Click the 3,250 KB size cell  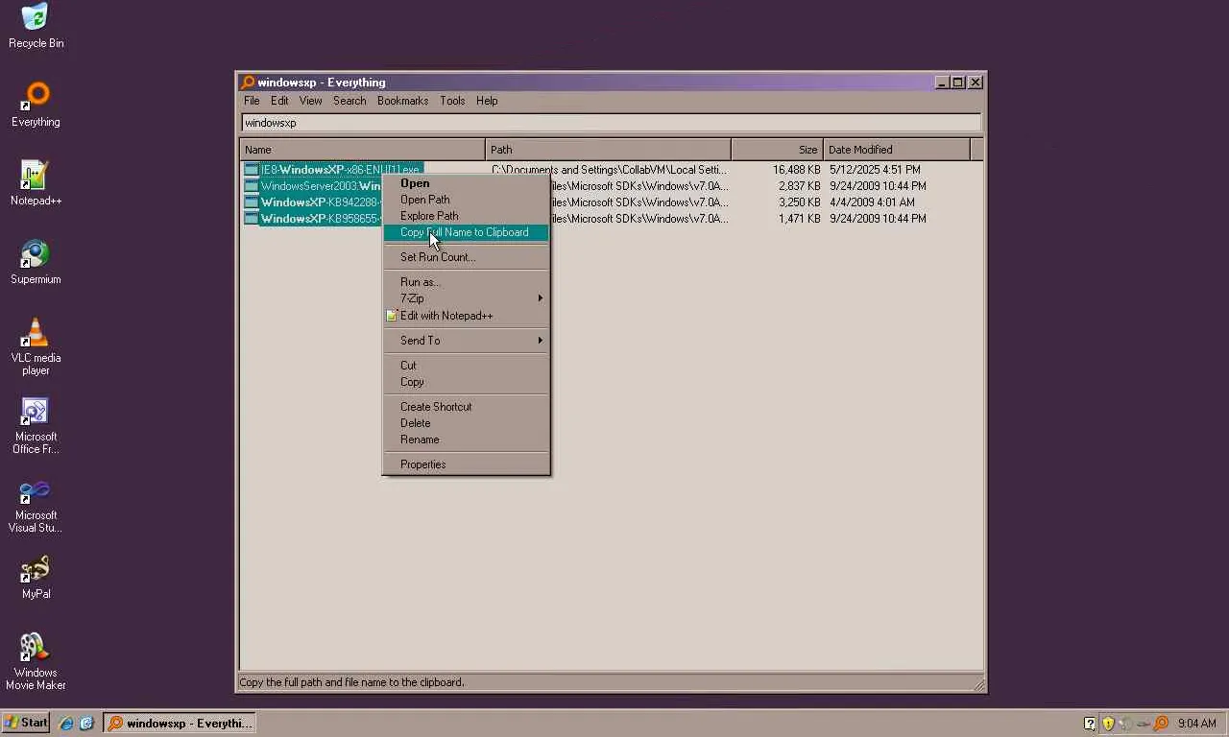coord(800,202)
